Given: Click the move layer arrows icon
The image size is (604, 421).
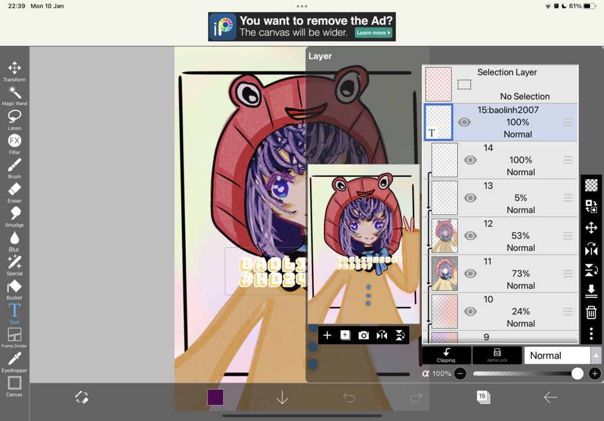Looking at the screenshot, I should coord(591,228).
